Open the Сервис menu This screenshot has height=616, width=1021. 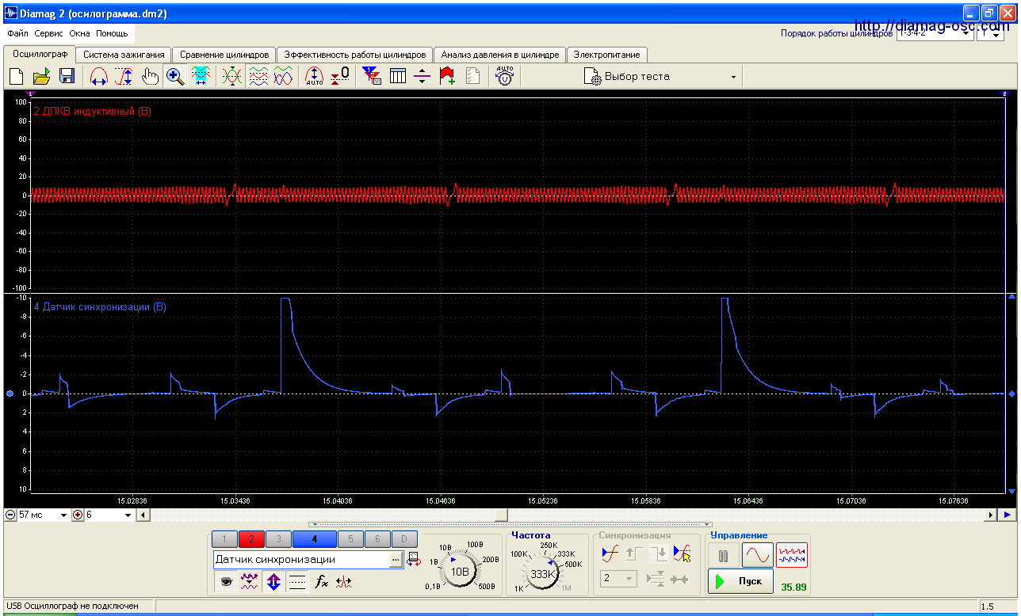[49, 34]
